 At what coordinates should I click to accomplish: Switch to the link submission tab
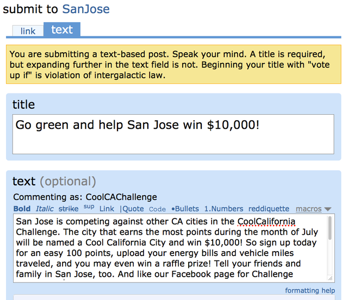(x=28, y=31)
